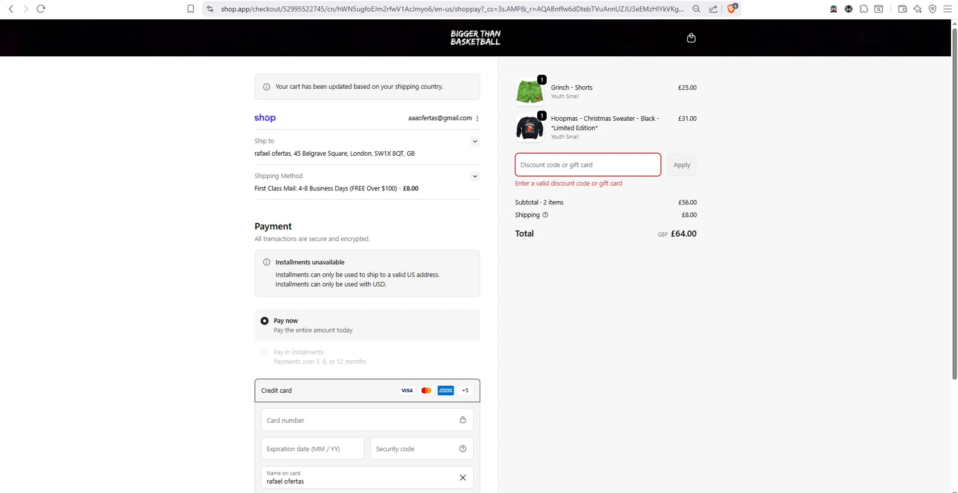This screenshot has height=493, width=958.
Task: Expand the Shipping Method section
Action: (x=475, y=176)
